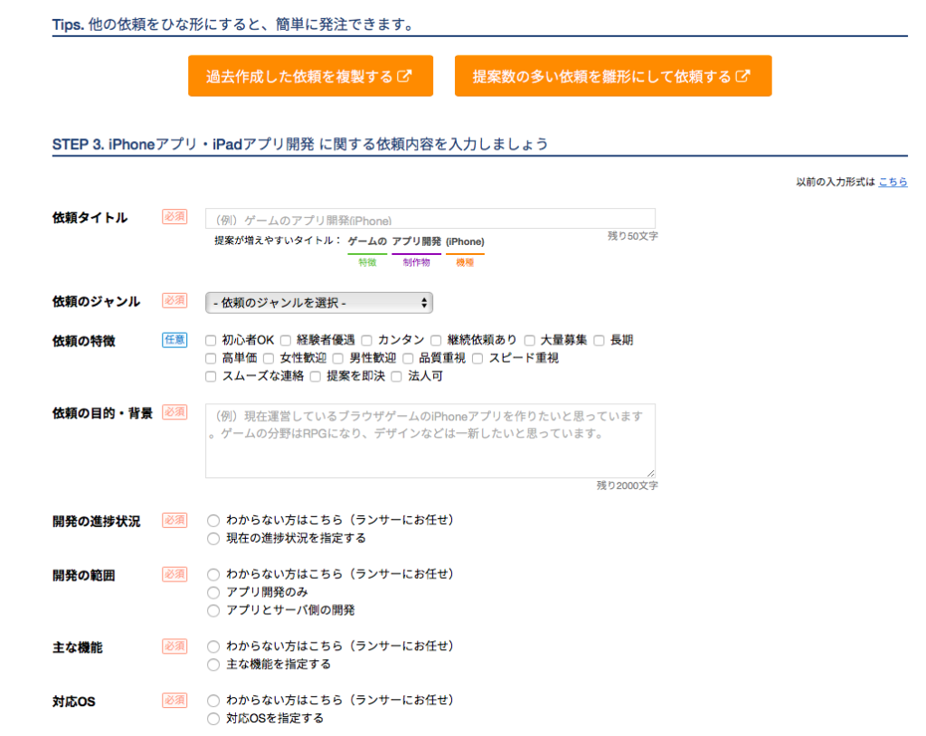Select わからない方はこちら for 対応OS

[213, 701]
